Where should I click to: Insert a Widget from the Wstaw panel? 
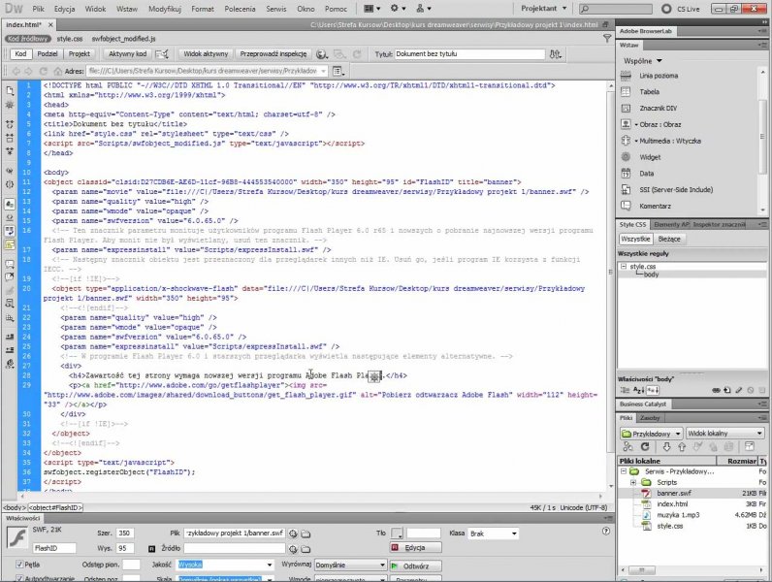pos(649,156)
